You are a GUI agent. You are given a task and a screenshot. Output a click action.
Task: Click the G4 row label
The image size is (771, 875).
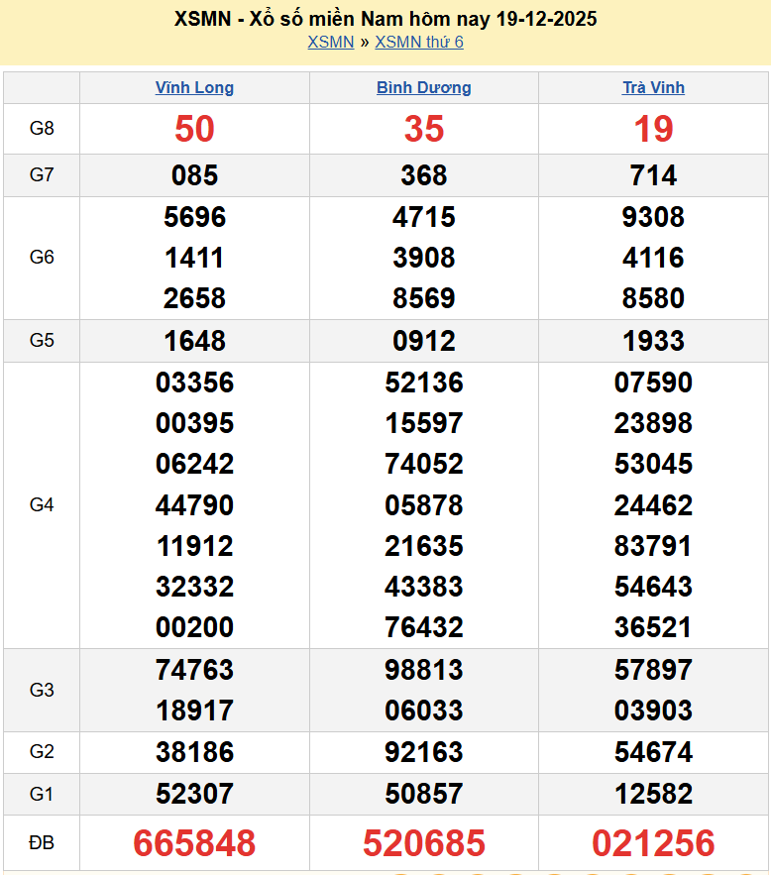tap(42, 505)
